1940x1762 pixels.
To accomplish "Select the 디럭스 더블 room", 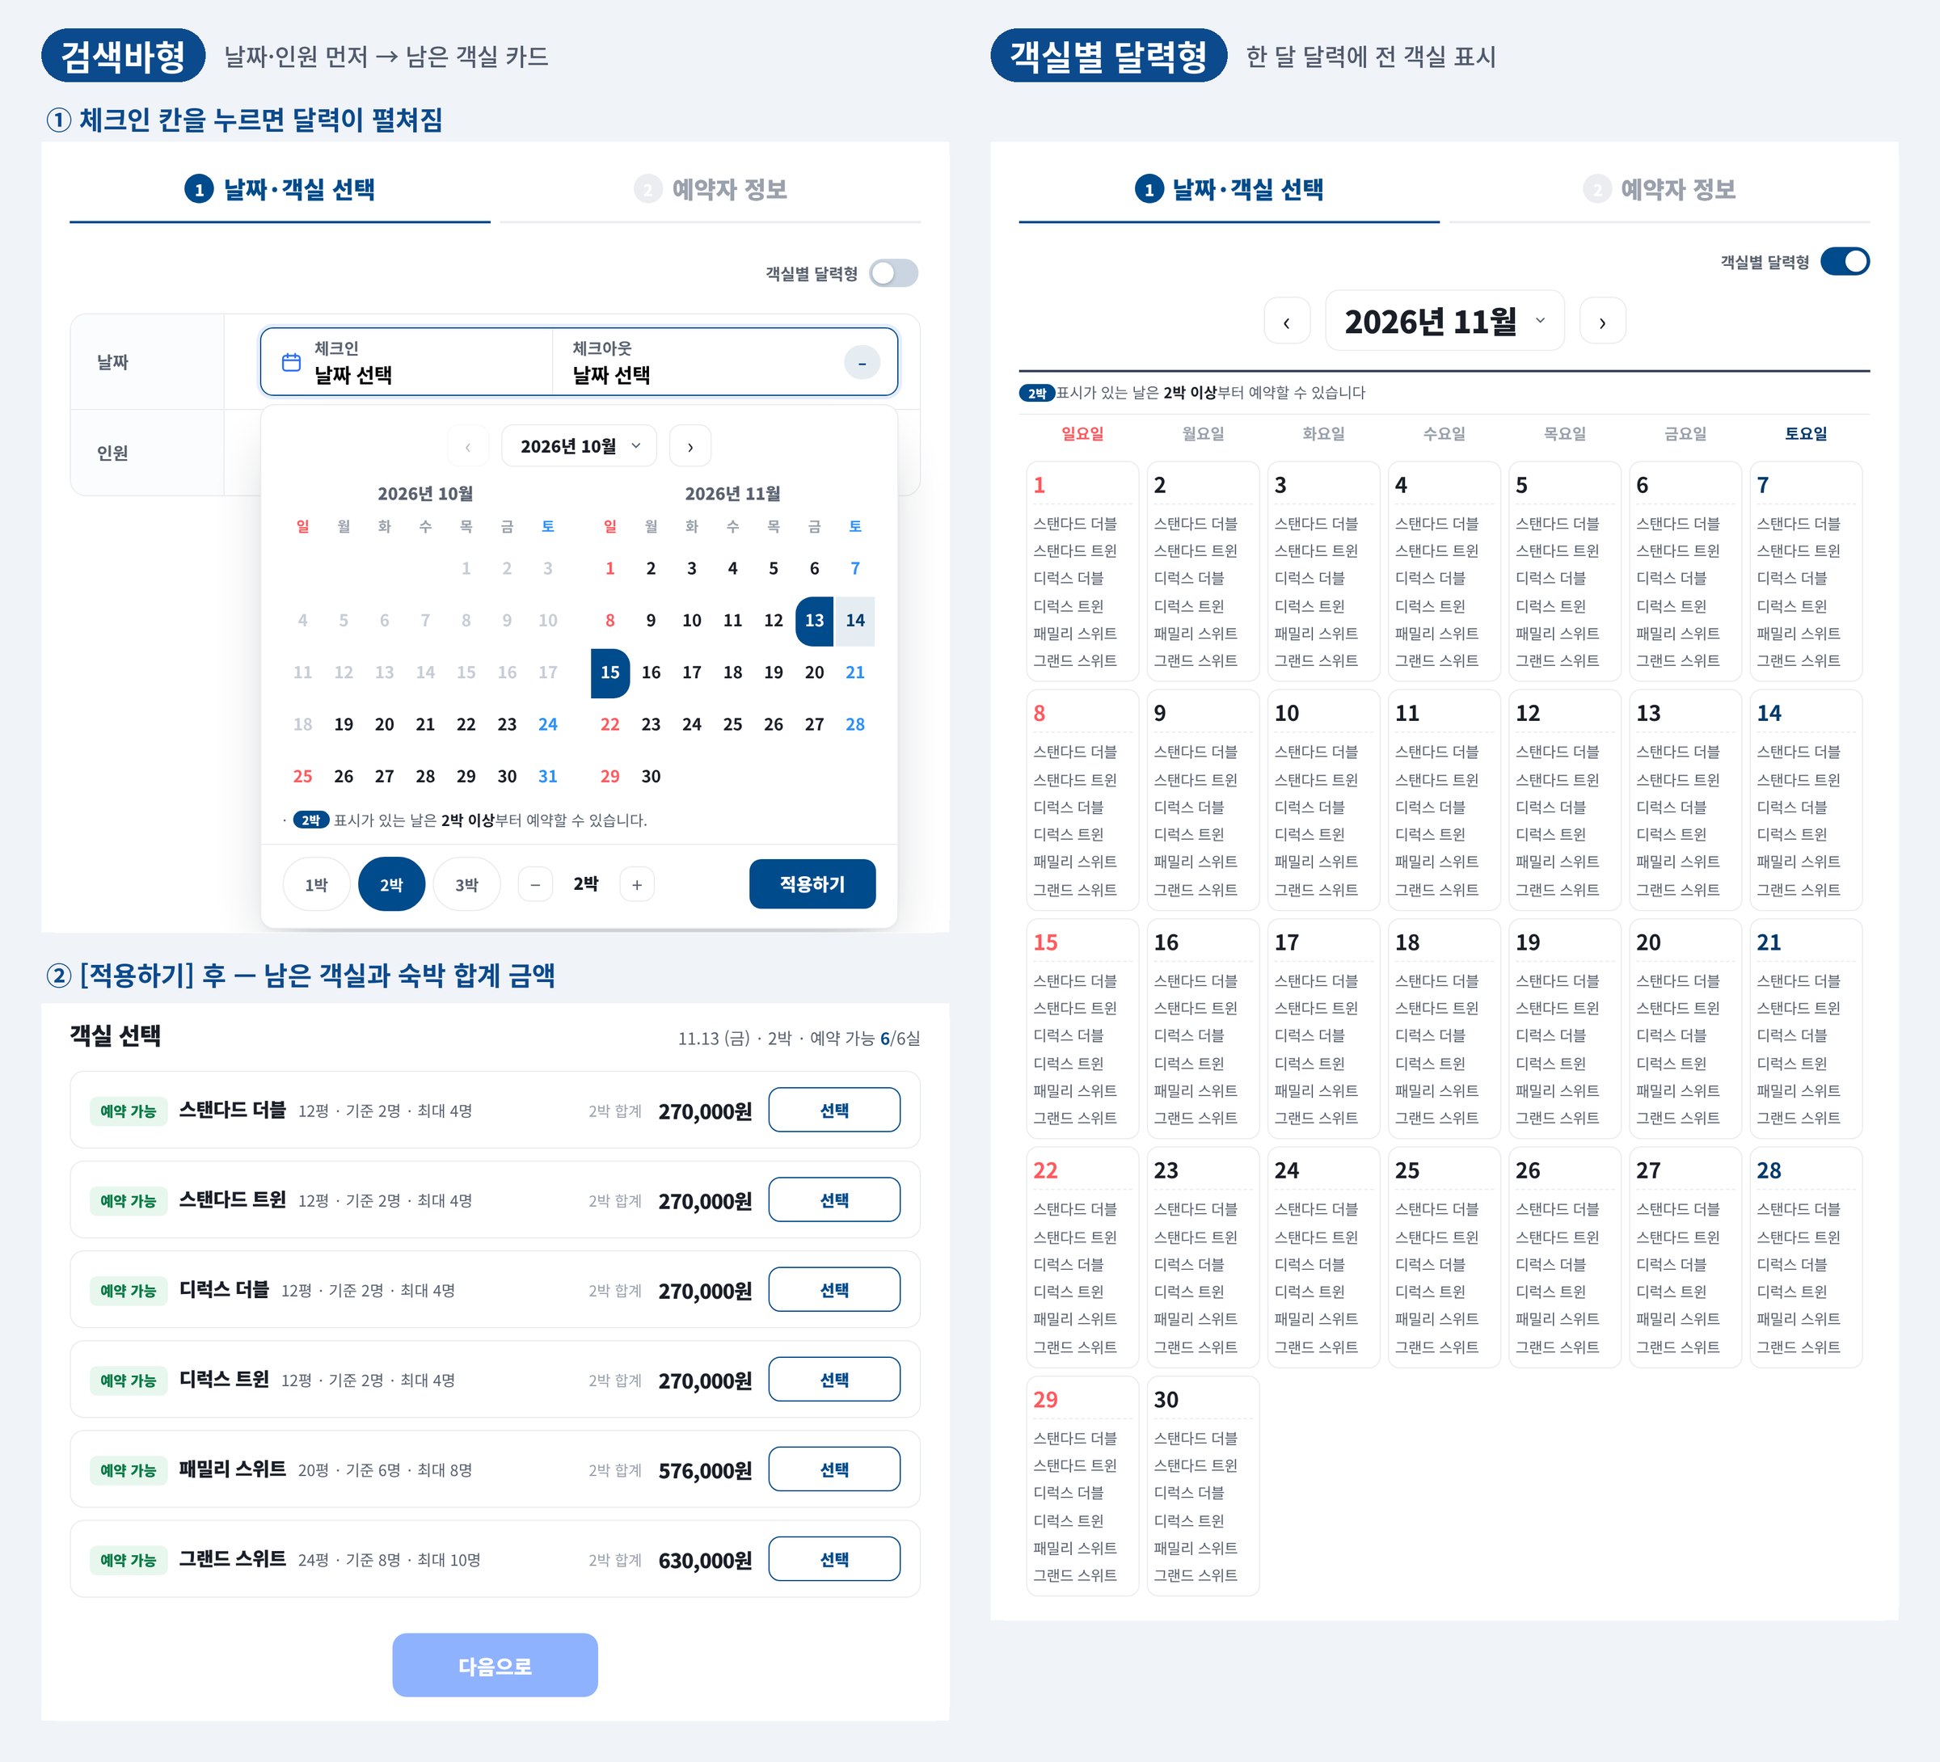I will [834, 1289].
